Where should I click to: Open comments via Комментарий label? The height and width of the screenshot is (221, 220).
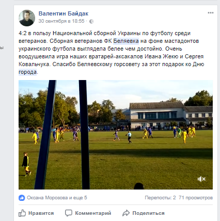pos(93,213)
